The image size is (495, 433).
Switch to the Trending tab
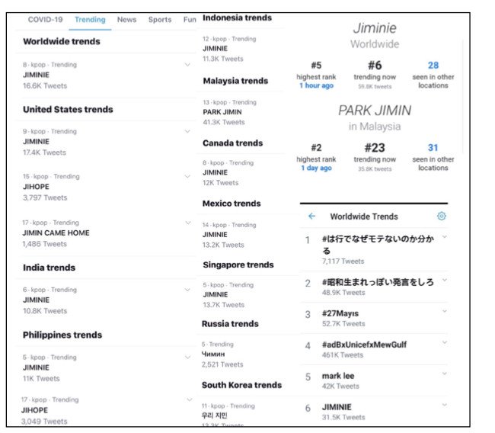[90, 20]
